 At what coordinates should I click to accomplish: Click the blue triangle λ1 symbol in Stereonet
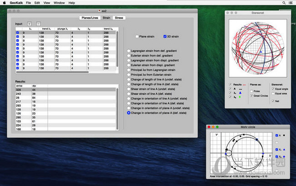click(240, 93)
